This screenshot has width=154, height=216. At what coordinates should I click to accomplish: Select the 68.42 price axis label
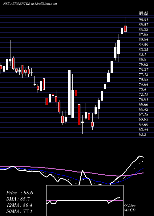point(144,110)
